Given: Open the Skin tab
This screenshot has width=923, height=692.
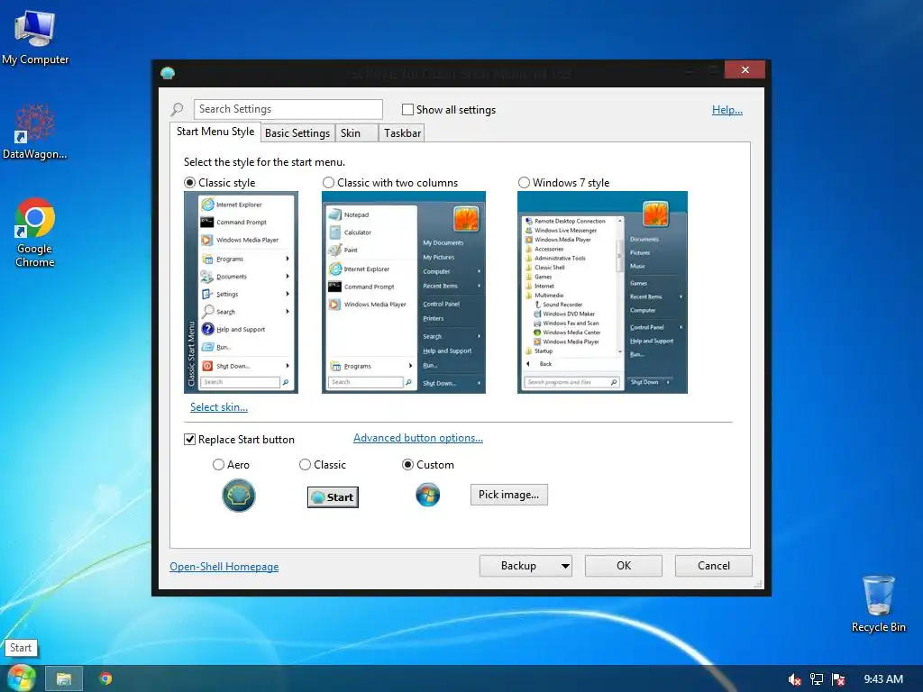Looking at the screenshot, I should tap(355, 133).
